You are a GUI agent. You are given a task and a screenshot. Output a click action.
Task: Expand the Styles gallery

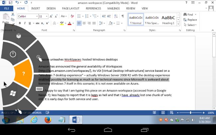coord(178,24)
